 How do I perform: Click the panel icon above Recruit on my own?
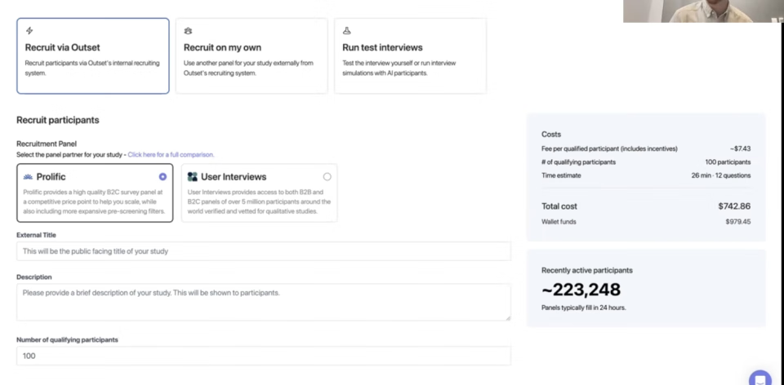tap(188, 31)
